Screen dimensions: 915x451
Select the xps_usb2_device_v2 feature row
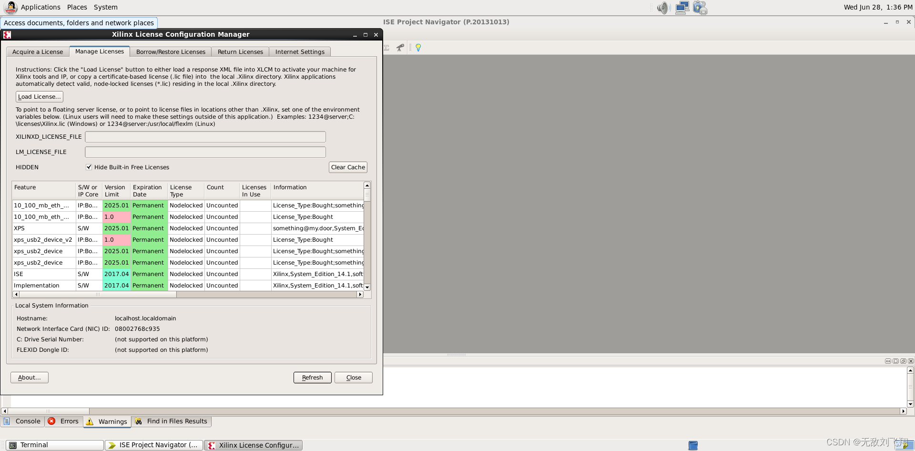(188, 240)
